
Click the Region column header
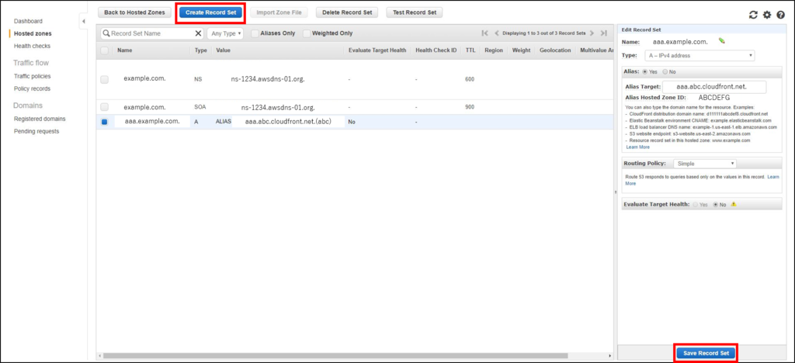[494, 50]
